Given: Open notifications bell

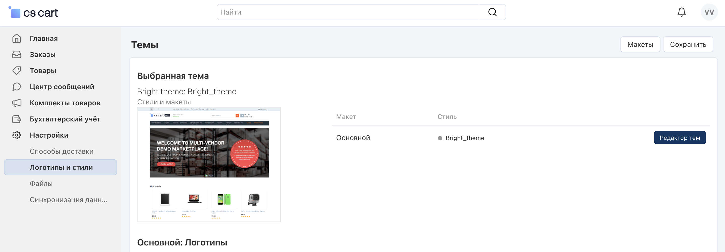Looking at the screenshot, I should 681,12.
